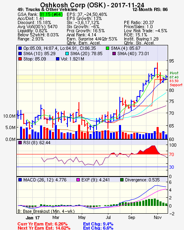Click the 'Est Chg: 6.6%' value

98,228
